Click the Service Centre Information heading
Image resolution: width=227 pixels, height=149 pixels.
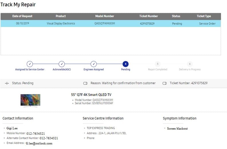[103, 118]
